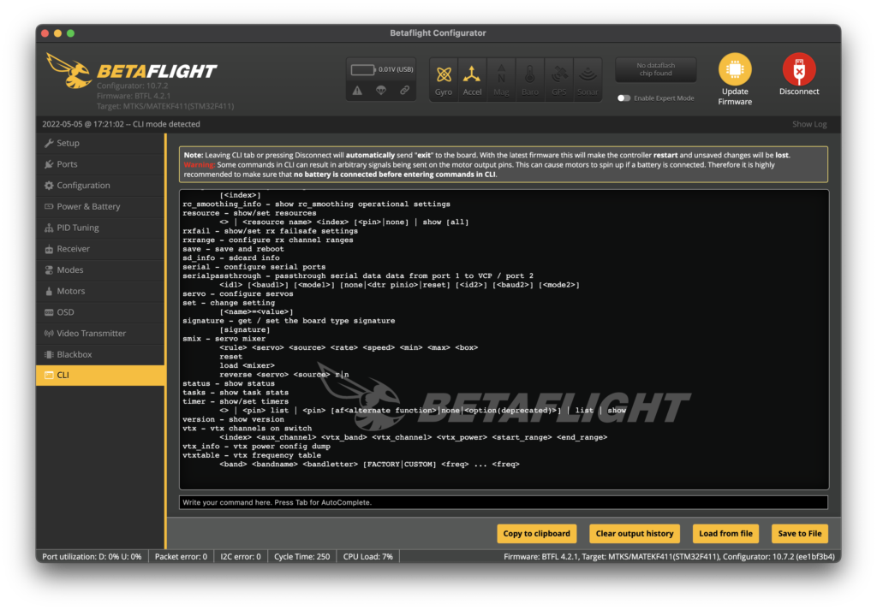The height and width of the screenshot is (610, 877).
Task: Go to the Modes tab
Action: tap(101, 269)
